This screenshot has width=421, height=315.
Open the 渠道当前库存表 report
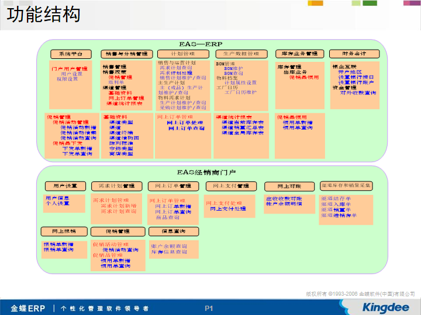243,123
